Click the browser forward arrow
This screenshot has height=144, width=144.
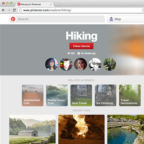coord(9,10)
